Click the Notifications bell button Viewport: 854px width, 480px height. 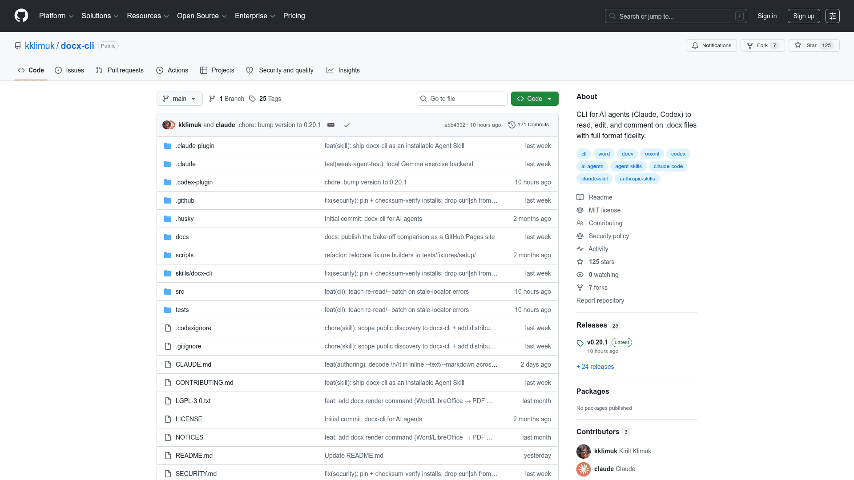(x=712, y=45)
